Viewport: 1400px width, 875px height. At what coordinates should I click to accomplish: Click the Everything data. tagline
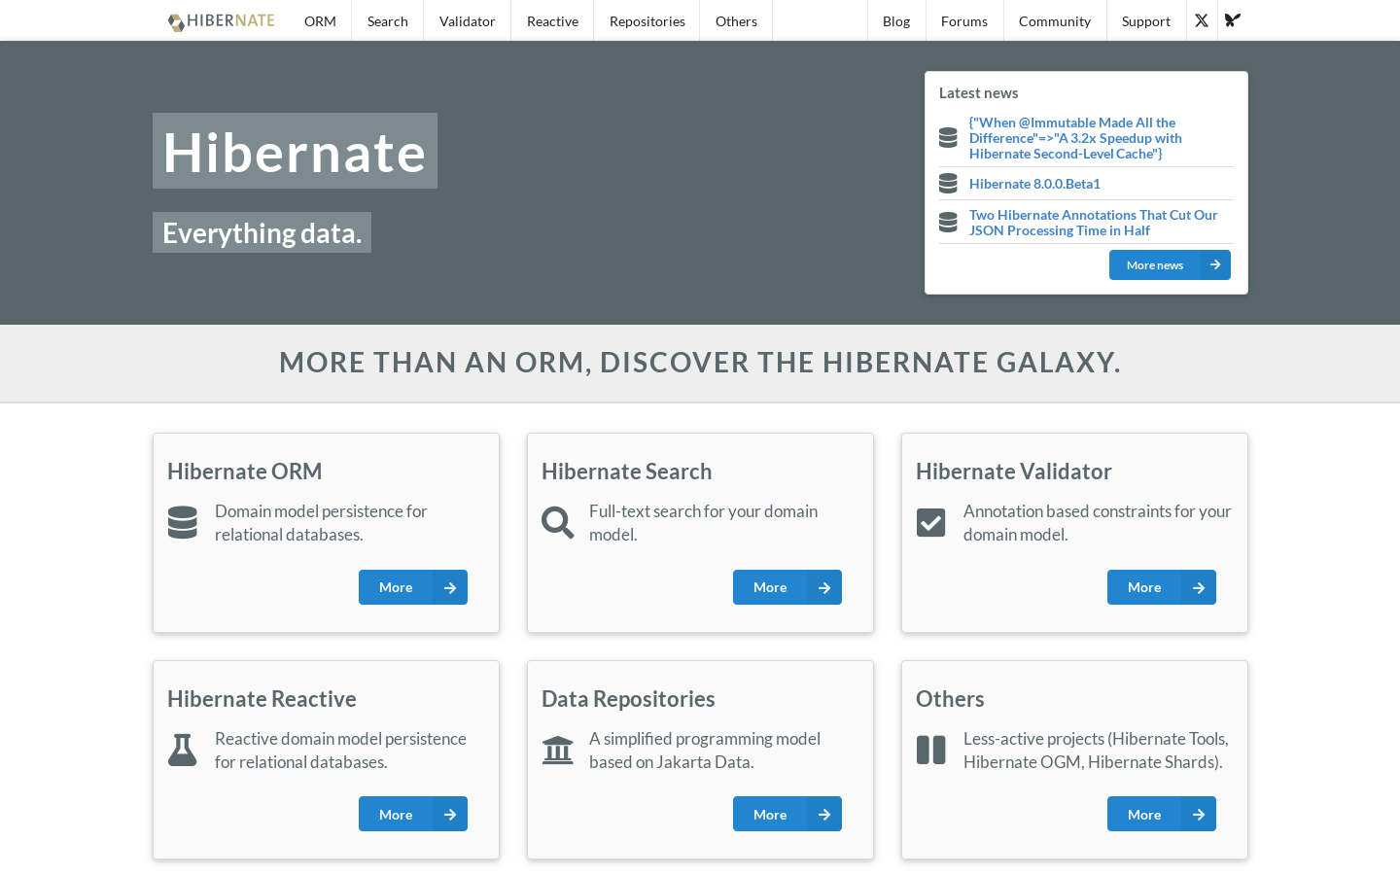pos(262,232)
